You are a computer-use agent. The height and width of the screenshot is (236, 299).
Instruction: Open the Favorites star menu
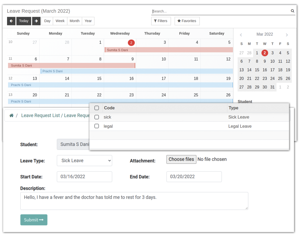187,21
